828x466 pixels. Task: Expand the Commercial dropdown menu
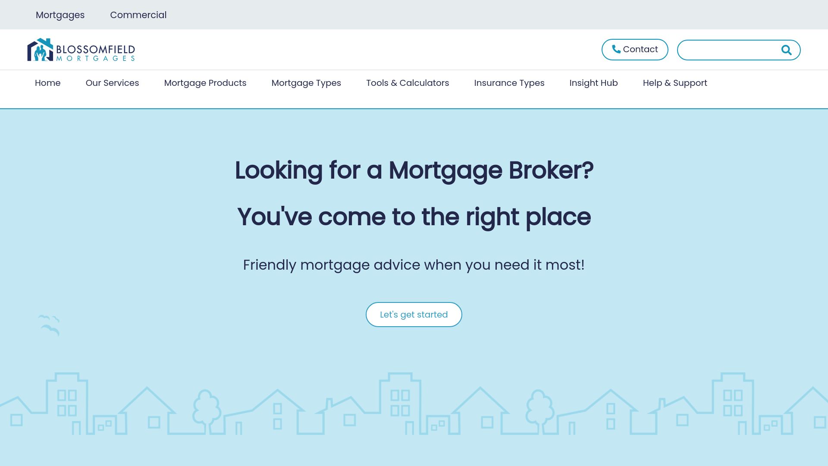pos(138,15)
